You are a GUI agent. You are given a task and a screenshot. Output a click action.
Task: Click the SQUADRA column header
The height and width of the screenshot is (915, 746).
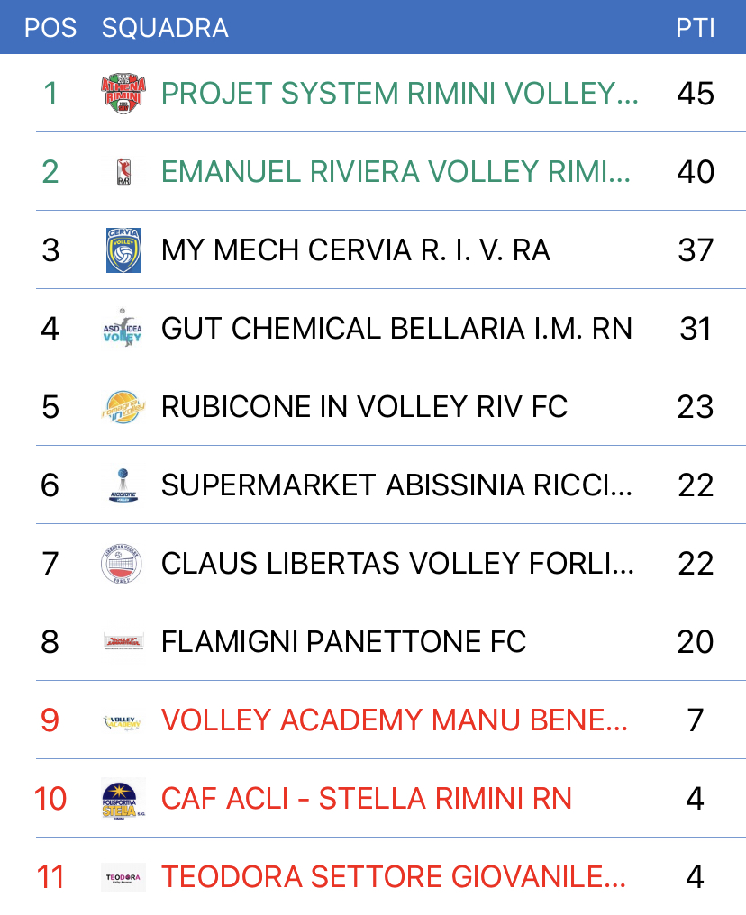click(165, 28)
